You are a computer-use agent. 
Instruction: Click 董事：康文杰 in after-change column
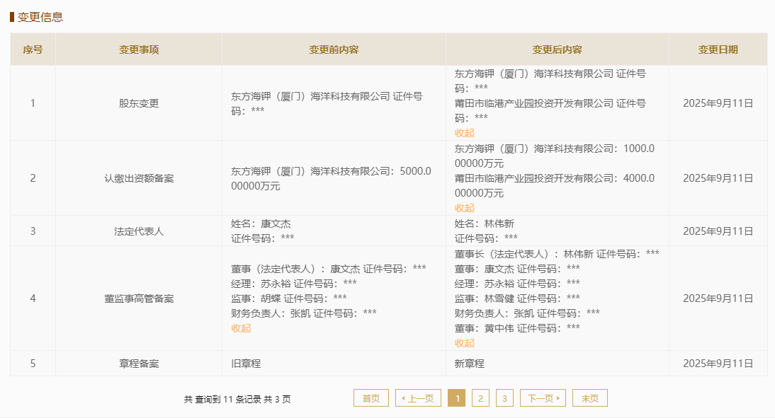517,269
